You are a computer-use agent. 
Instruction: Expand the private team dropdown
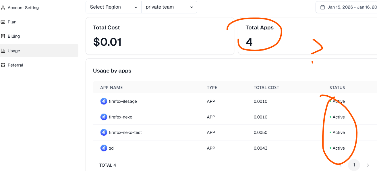(x=169, y=7)
